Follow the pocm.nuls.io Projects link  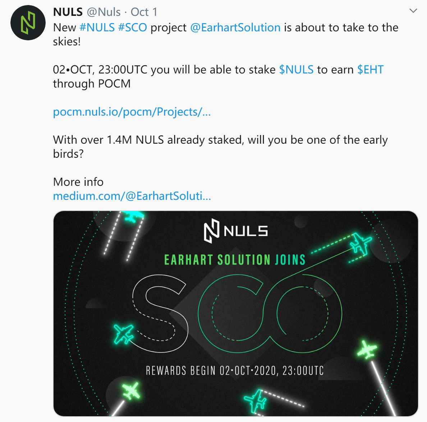[132, 112]
